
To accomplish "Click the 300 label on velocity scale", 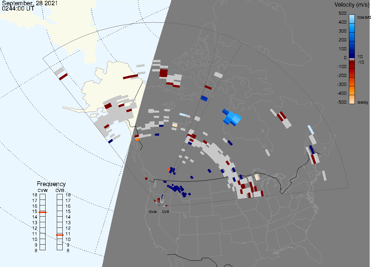I will coord(342,31).
